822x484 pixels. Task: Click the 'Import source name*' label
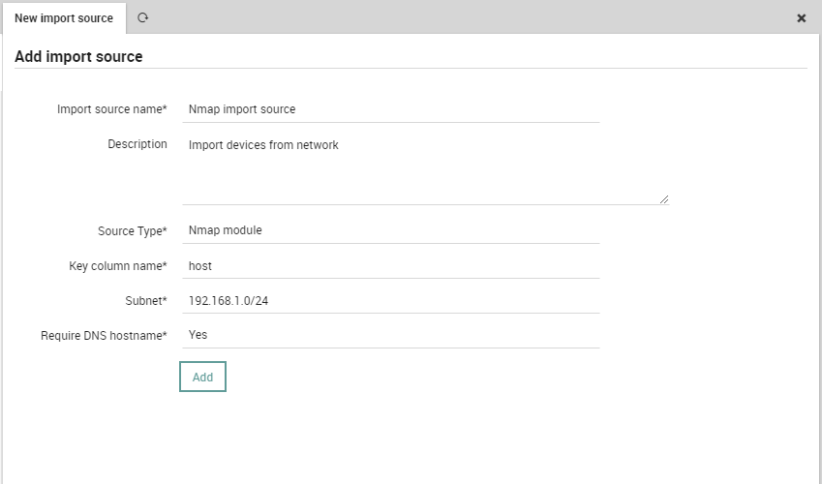tap(111, 109)
